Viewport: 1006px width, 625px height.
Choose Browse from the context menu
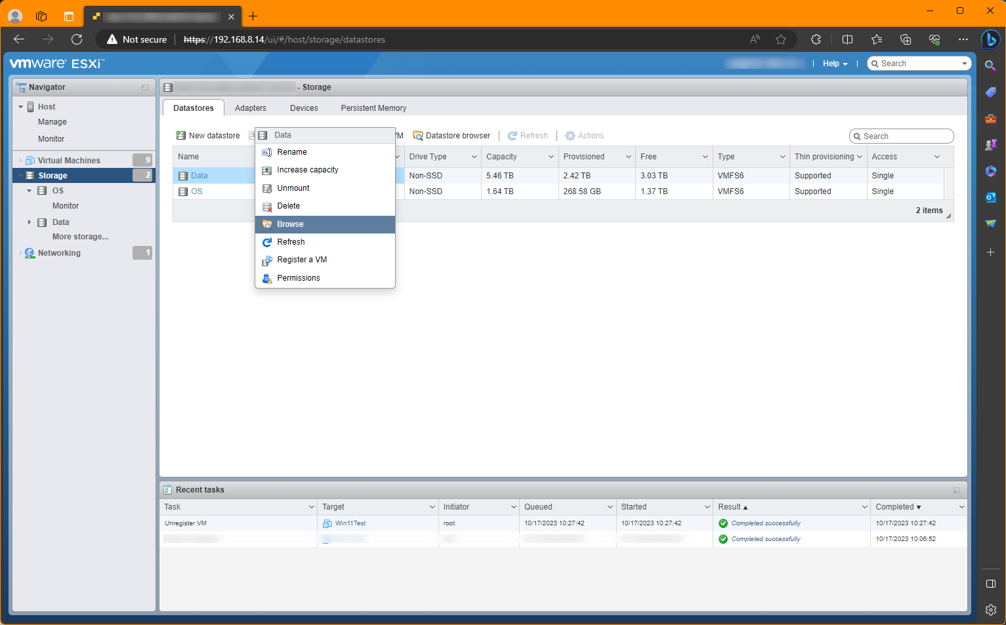click(289, 224)
